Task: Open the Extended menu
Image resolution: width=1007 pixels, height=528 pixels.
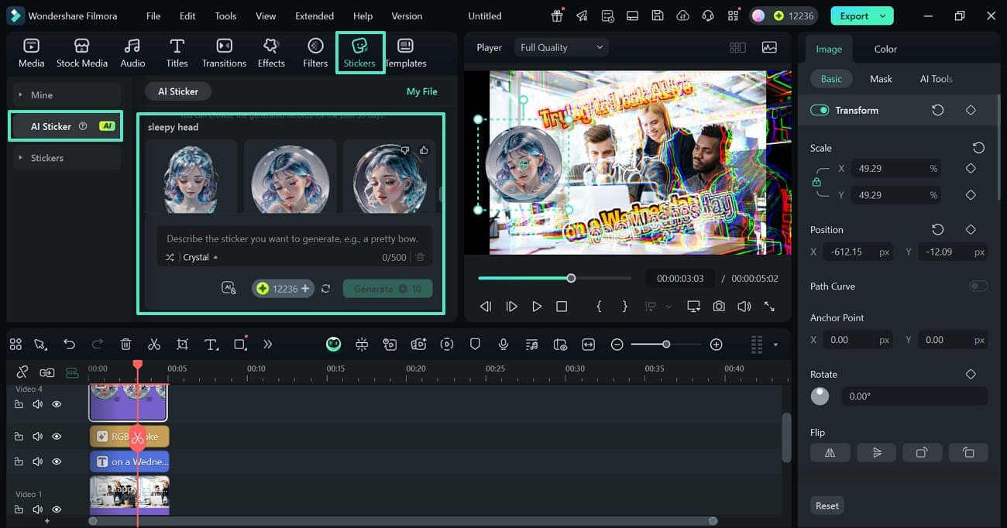Action: click(314, 15)
